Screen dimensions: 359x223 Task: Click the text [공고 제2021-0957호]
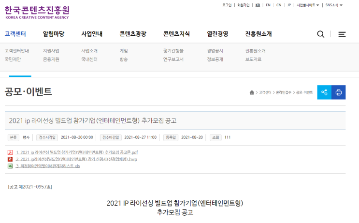[x=30, y=187]
